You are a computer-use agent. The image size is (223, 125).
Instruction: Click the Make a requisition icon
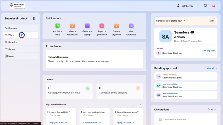click(72, 26)
